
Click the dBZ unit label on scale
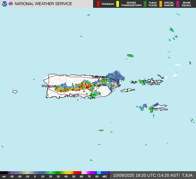coord(105,176)
